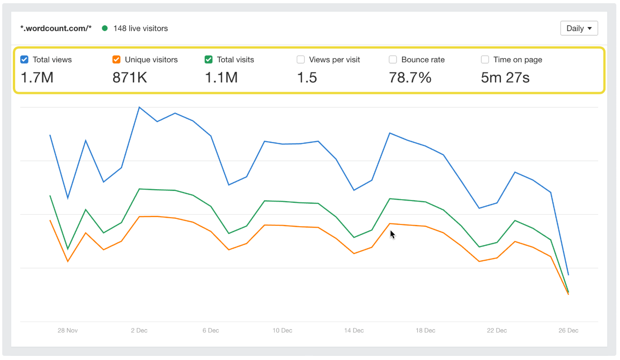This screenshot has height=360, width=620.
Task: Select the *.wordcount.com/* domain label
Action: (56, 28)
